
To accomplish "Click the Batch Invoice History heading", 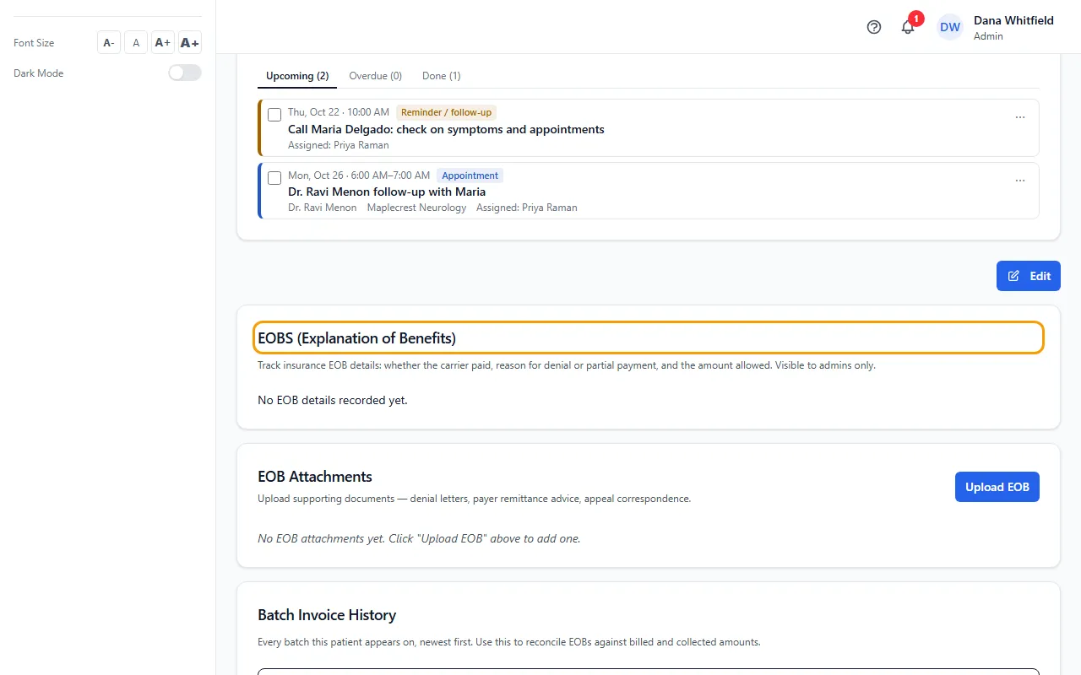I will click(327, 615).
